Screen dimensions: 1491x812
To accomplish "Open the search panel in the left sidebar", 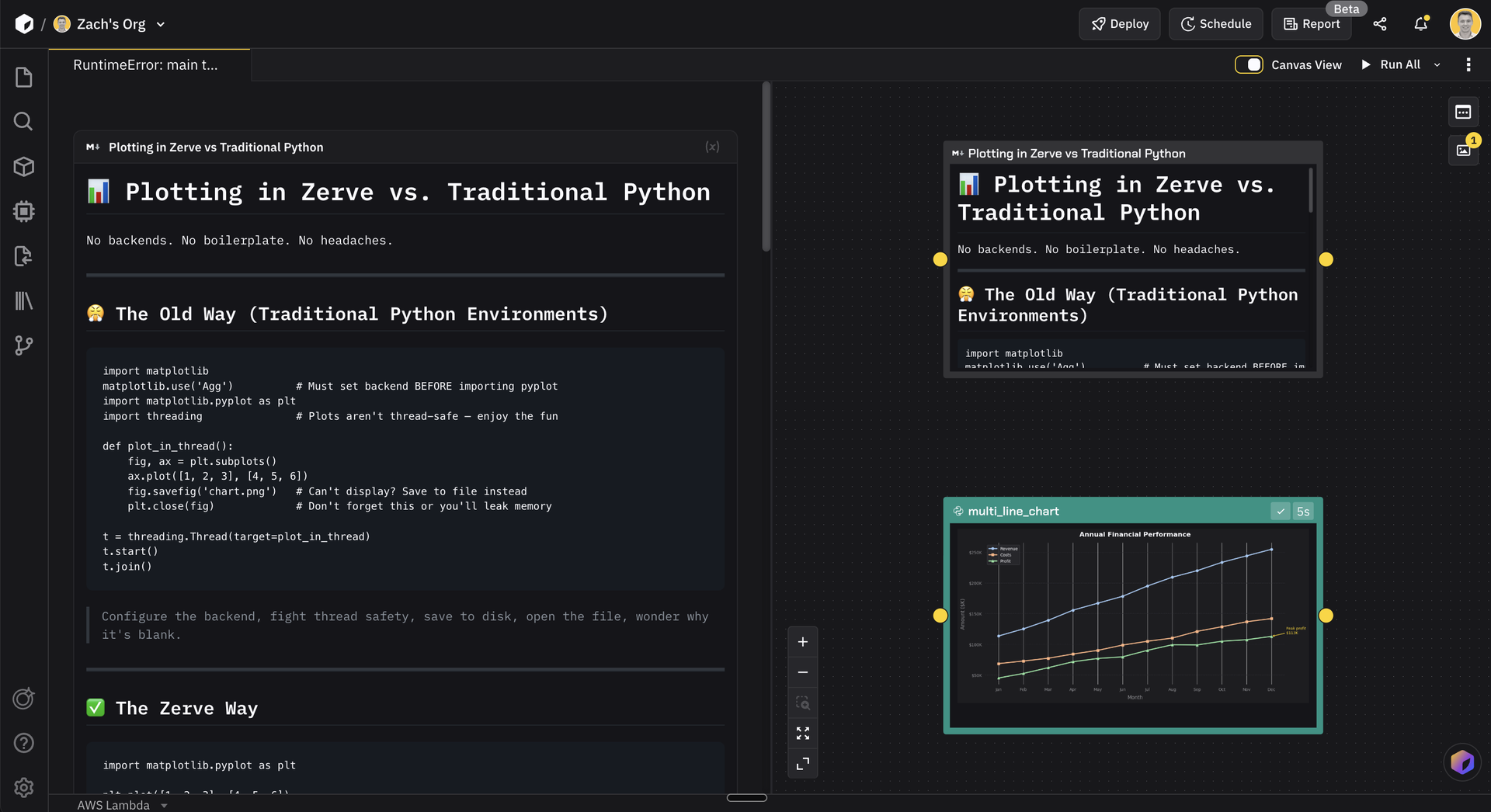I will click(23, 121).
